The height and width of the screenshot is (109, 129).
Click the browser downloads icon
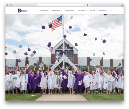pyautogui.click(x=88, y=5)
